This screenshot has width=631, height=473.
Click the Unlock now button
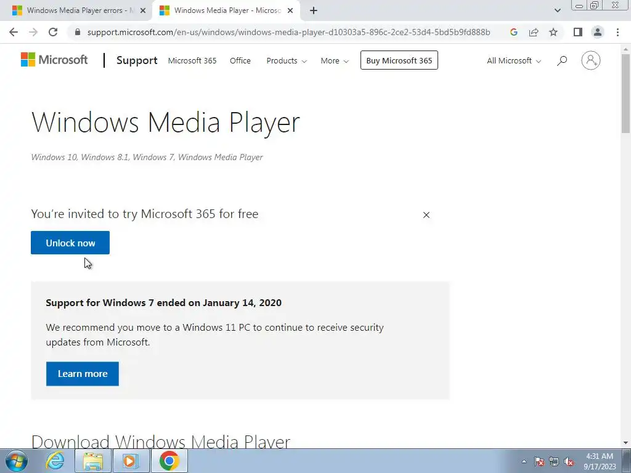[x=70, y=243]
